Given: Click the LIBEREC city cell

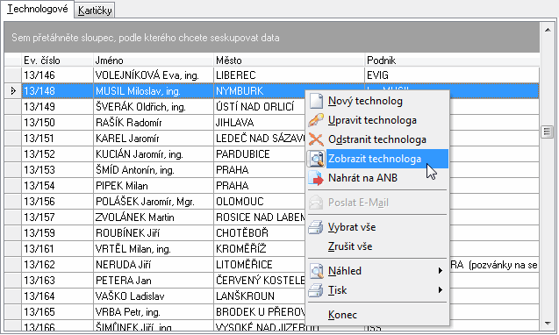Looking at the screenshot, I should [289, 75].
